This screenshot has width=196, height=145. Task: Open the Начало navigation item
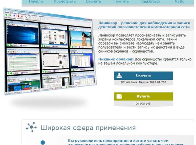point(36,1)
